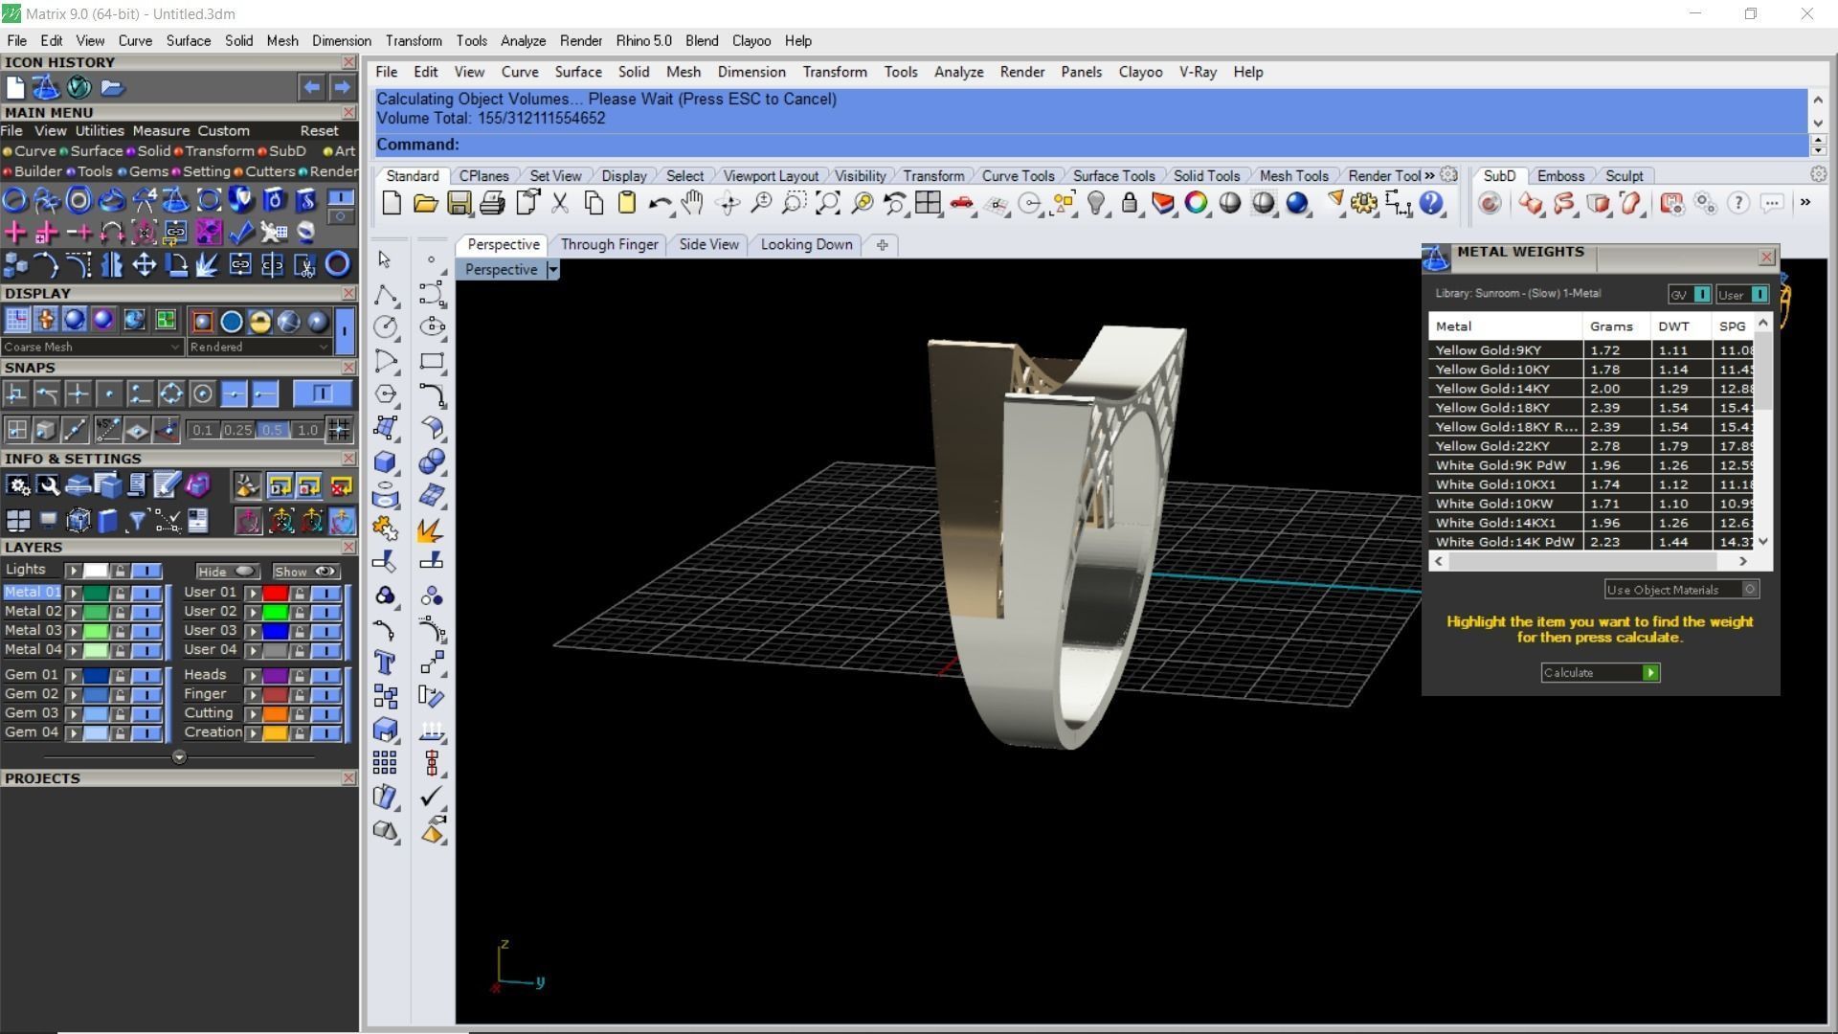
Task: Select the Pan hand tool
Action: [692, 203]
